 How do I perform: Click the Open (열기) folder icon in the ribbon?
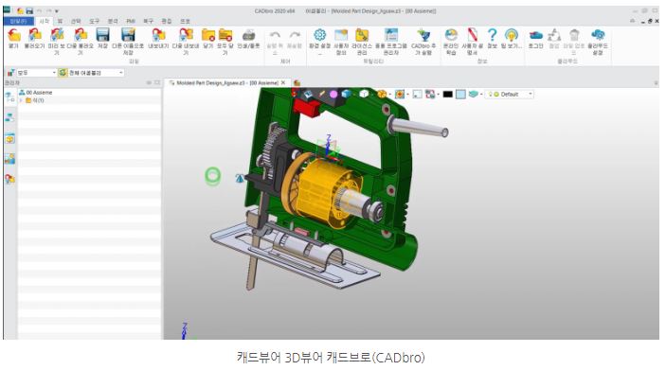click(14, 35)
